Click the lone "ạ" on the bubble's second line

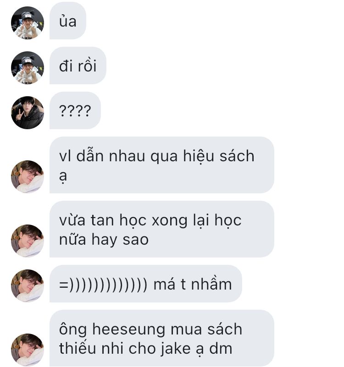pos(63,176)
